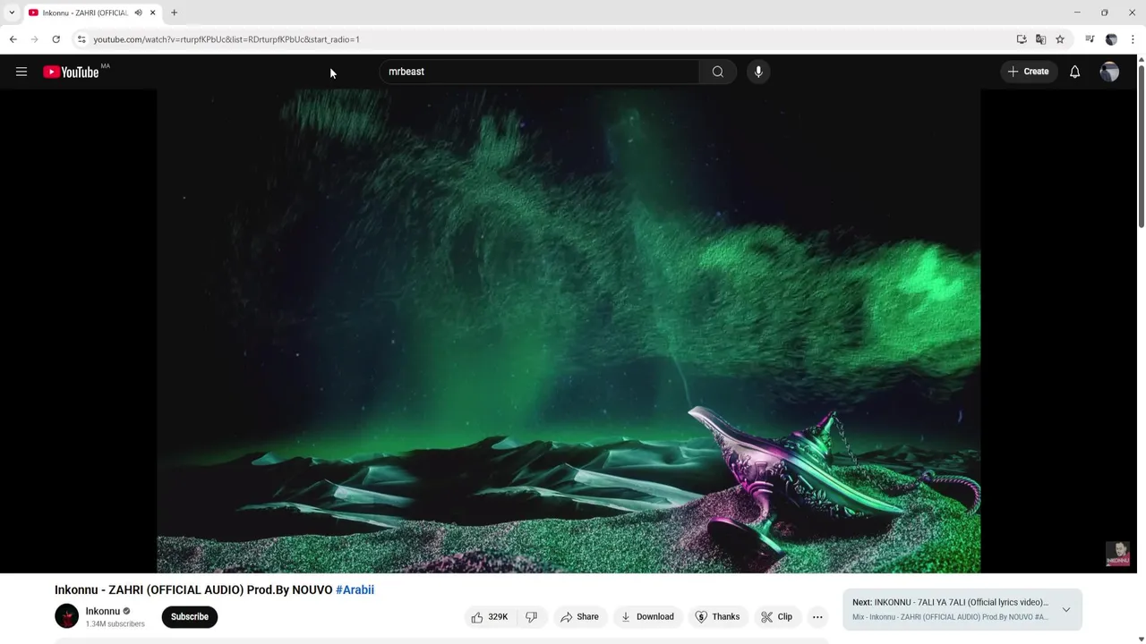
Task: Open Chrome three-dot menu
Action: coord(1133,39)
